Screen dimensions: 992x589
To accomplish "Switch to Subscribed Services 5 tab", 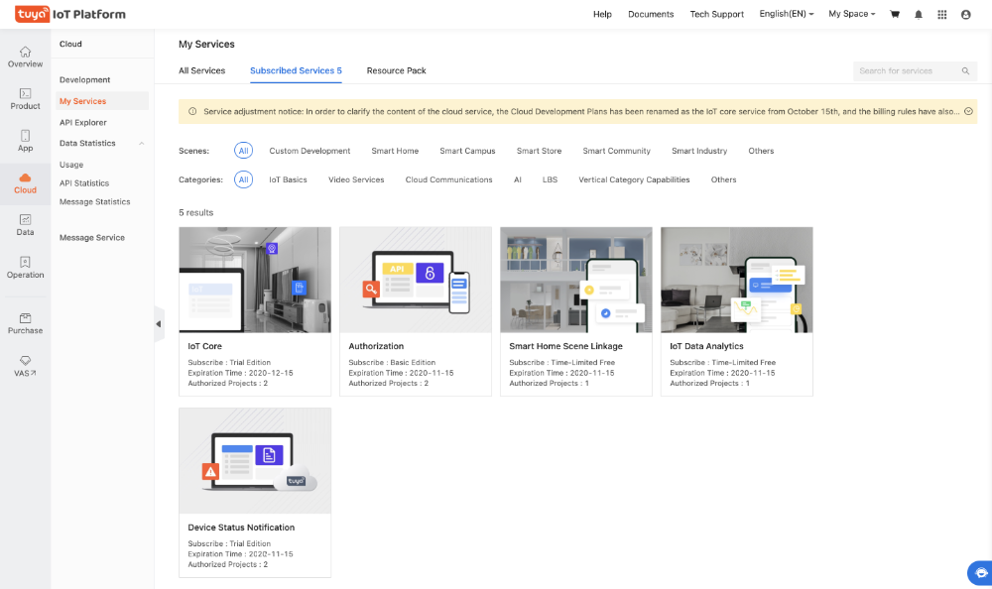I will coord(296,70).
